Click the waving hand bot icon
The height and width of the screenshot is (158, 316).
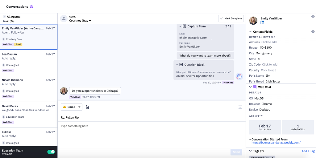pos(239,76)
